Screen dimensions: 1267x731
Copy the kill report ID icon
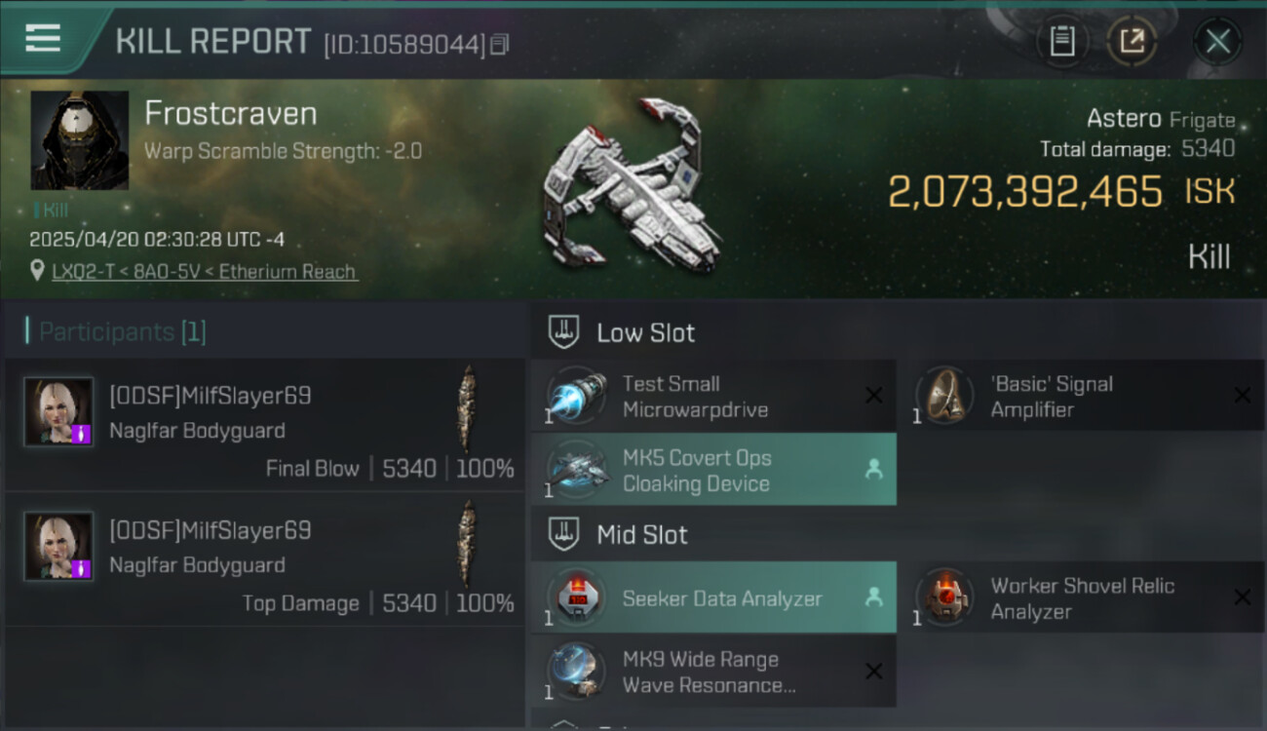pyautogui.click(x=499, y=44)
